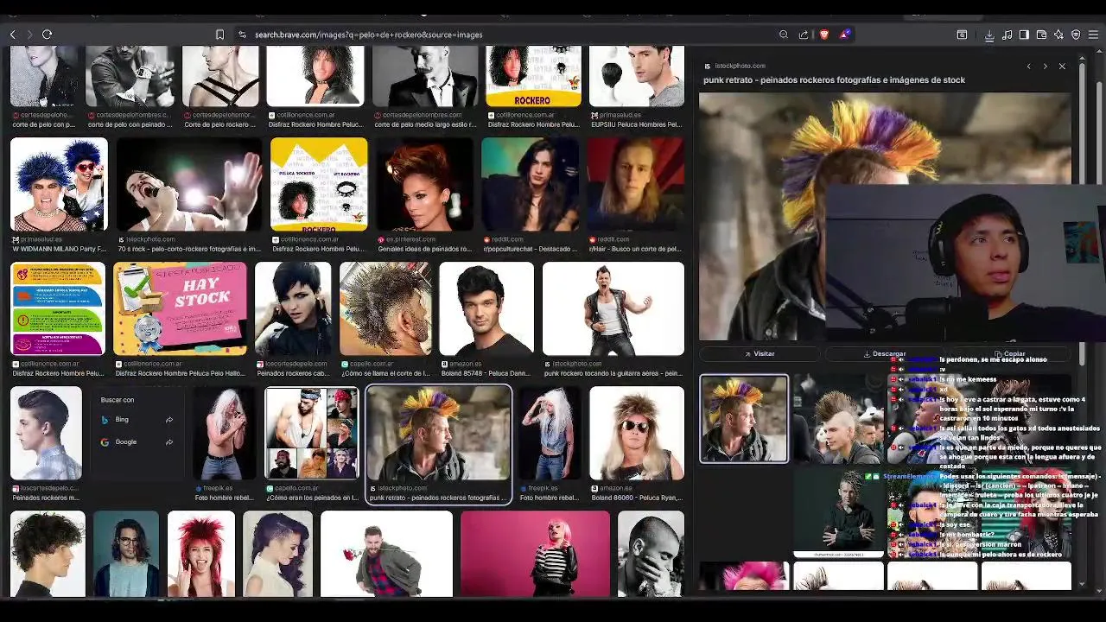Open the browser hamburger menu

point(1094,35)
